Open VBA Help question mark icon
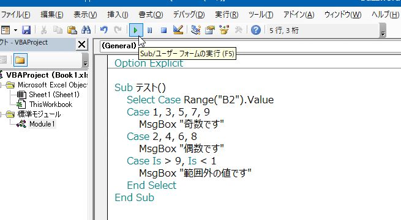Image resolution: width=401 pixels, height=220 pixels. click(256, 30)
